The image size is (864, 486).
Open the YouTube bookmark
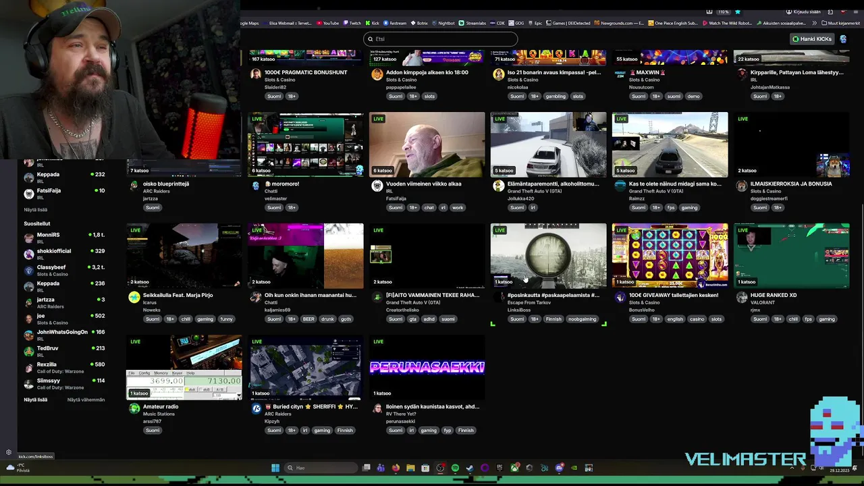click(327, 23)
